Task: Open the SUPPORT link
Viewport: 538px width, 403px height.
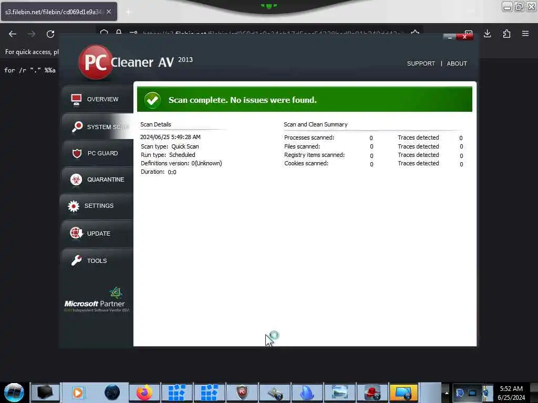Action: point(421,63)
